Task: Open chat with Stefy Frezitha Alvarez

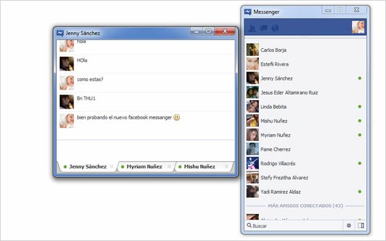Action: point(305,177)
